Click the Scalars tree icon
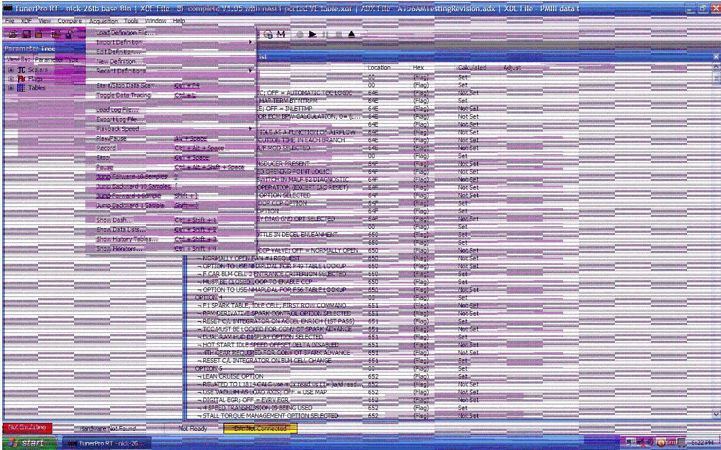The image size is (721, 450). (x=21, y=70)
